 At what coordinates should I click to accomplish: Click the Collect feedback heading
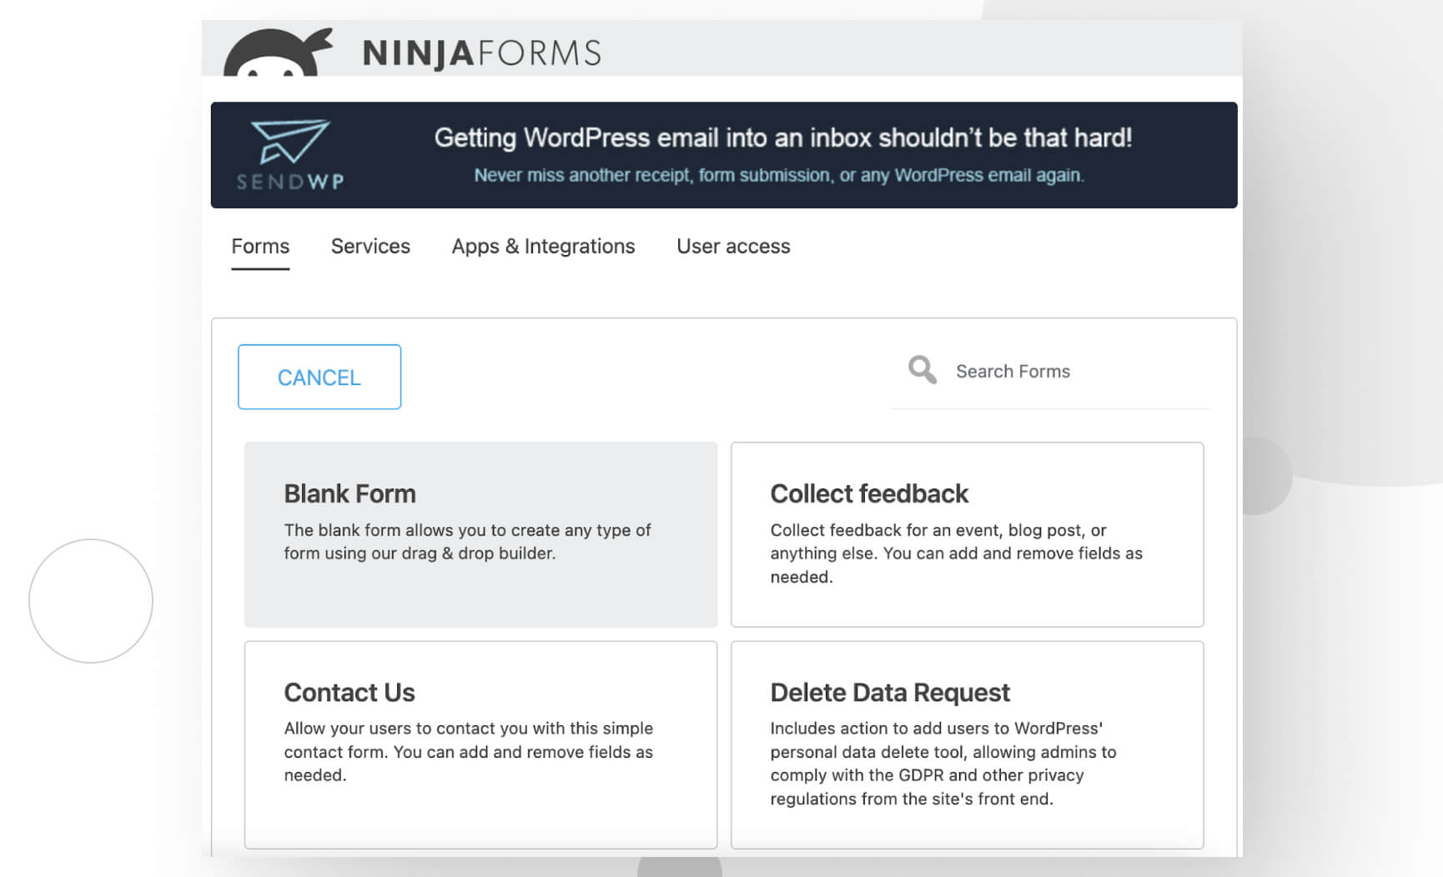tap(869, 493)
